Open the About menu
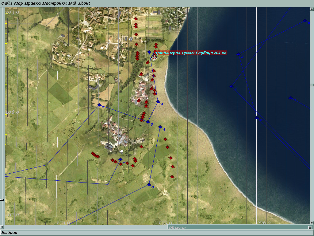The width and height of the screenshot is (314, 236). pyautogui.click(x=84, y=3)
